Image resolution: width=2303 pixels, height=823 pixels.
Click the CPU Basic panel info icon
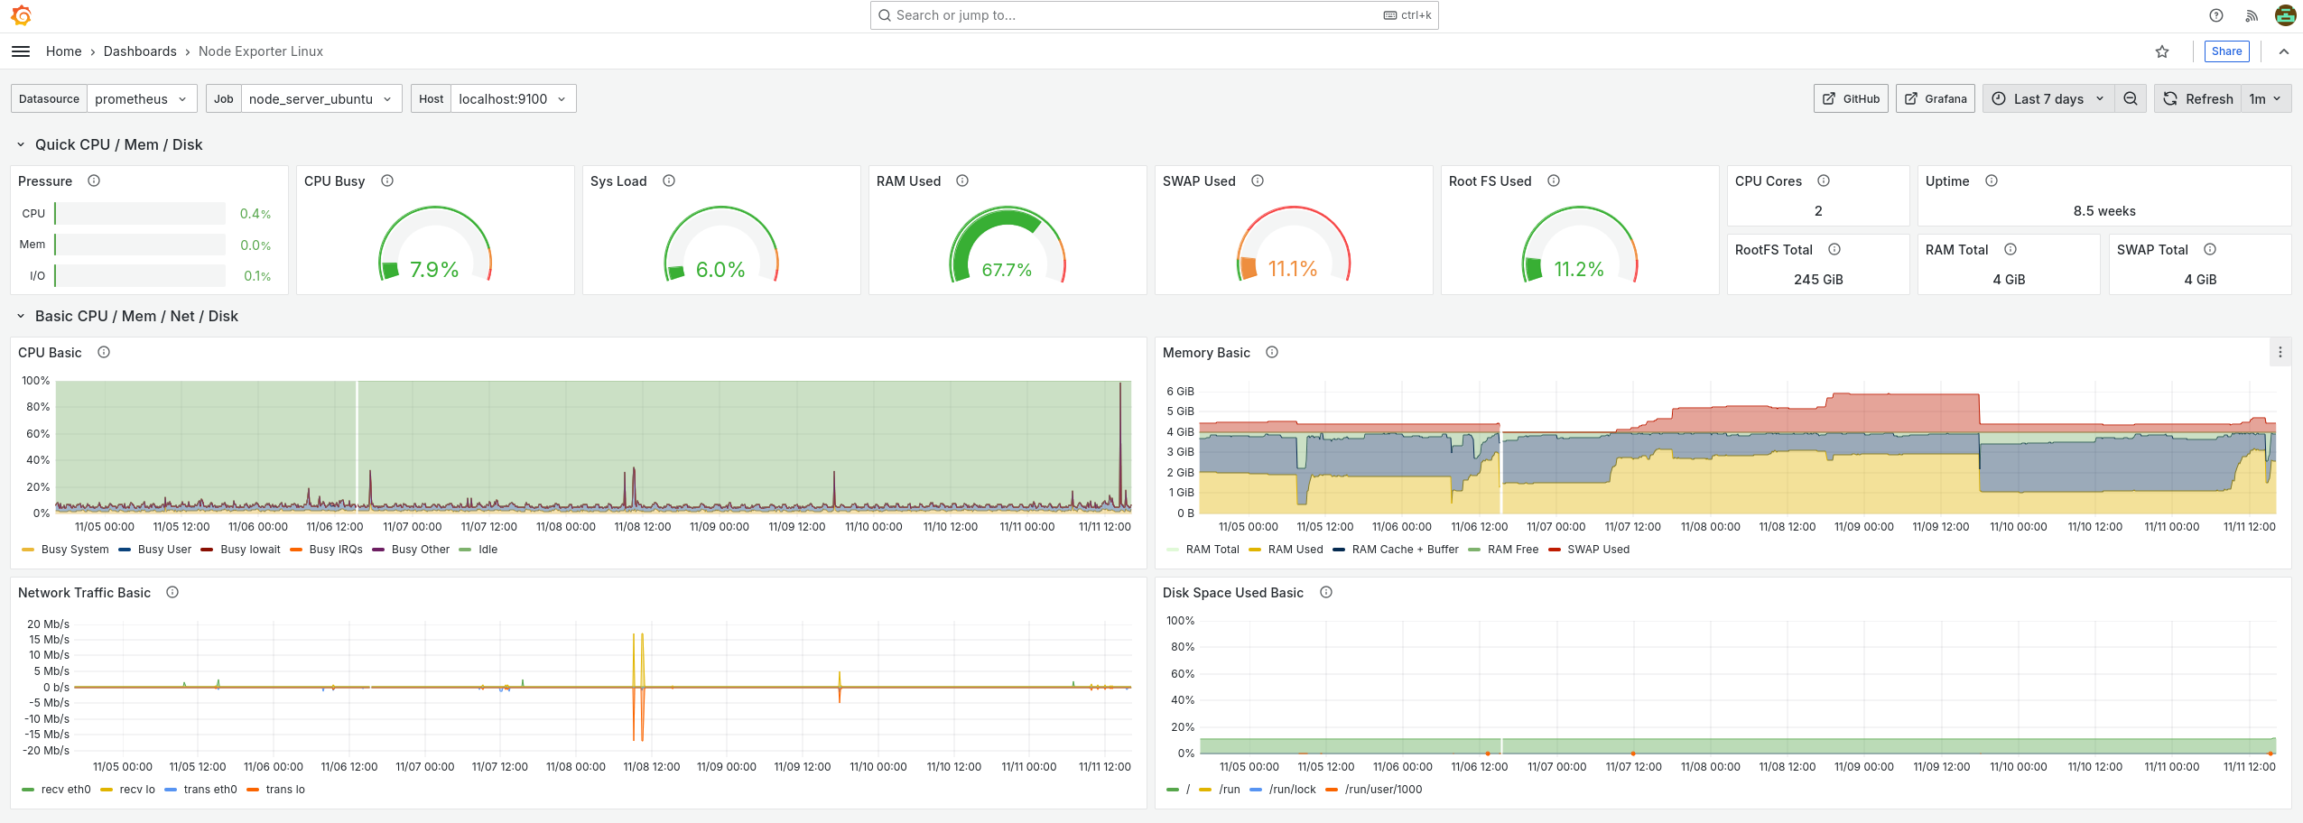click(x=104, y=352)
